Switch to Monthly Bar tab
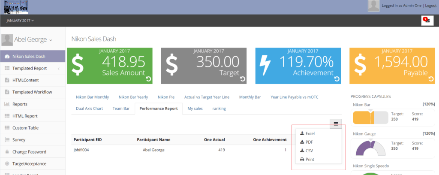The height and width of the screenshot is (175, 439). pos(250,97)
